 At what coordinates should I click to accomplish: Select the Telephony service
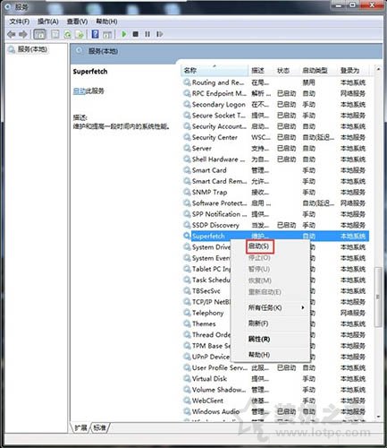(208, 313)
